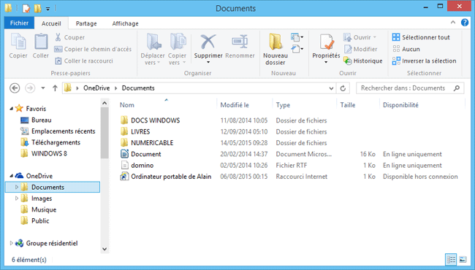Screen dimensions: 475x270
Task: Collapse the Favoris tree section
Action: coord(11,109)
